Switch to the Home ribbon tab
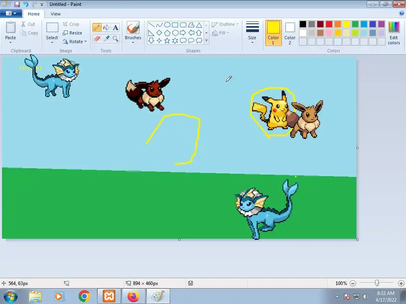The height and width of the screenshot is (304, 406). (x=34, y=14)
